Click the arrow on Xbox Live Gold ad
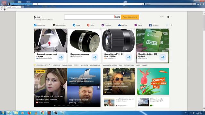This screenshot has height=115, width=205. pos(163,57)
